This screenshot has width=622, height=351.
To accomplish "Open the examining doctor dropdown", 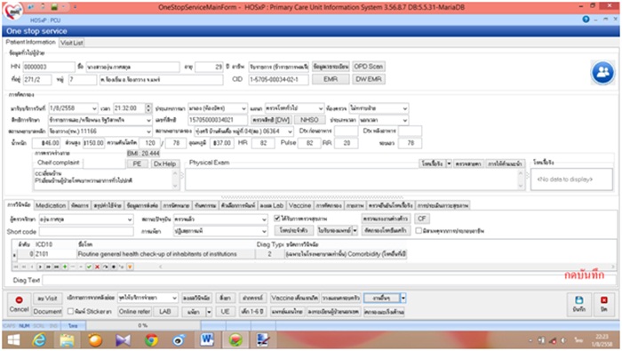I will (x=130, y=219).
